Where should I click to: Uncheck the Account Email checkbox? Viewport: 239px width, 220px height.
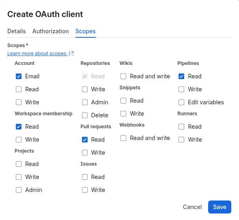tap(19, 76)
